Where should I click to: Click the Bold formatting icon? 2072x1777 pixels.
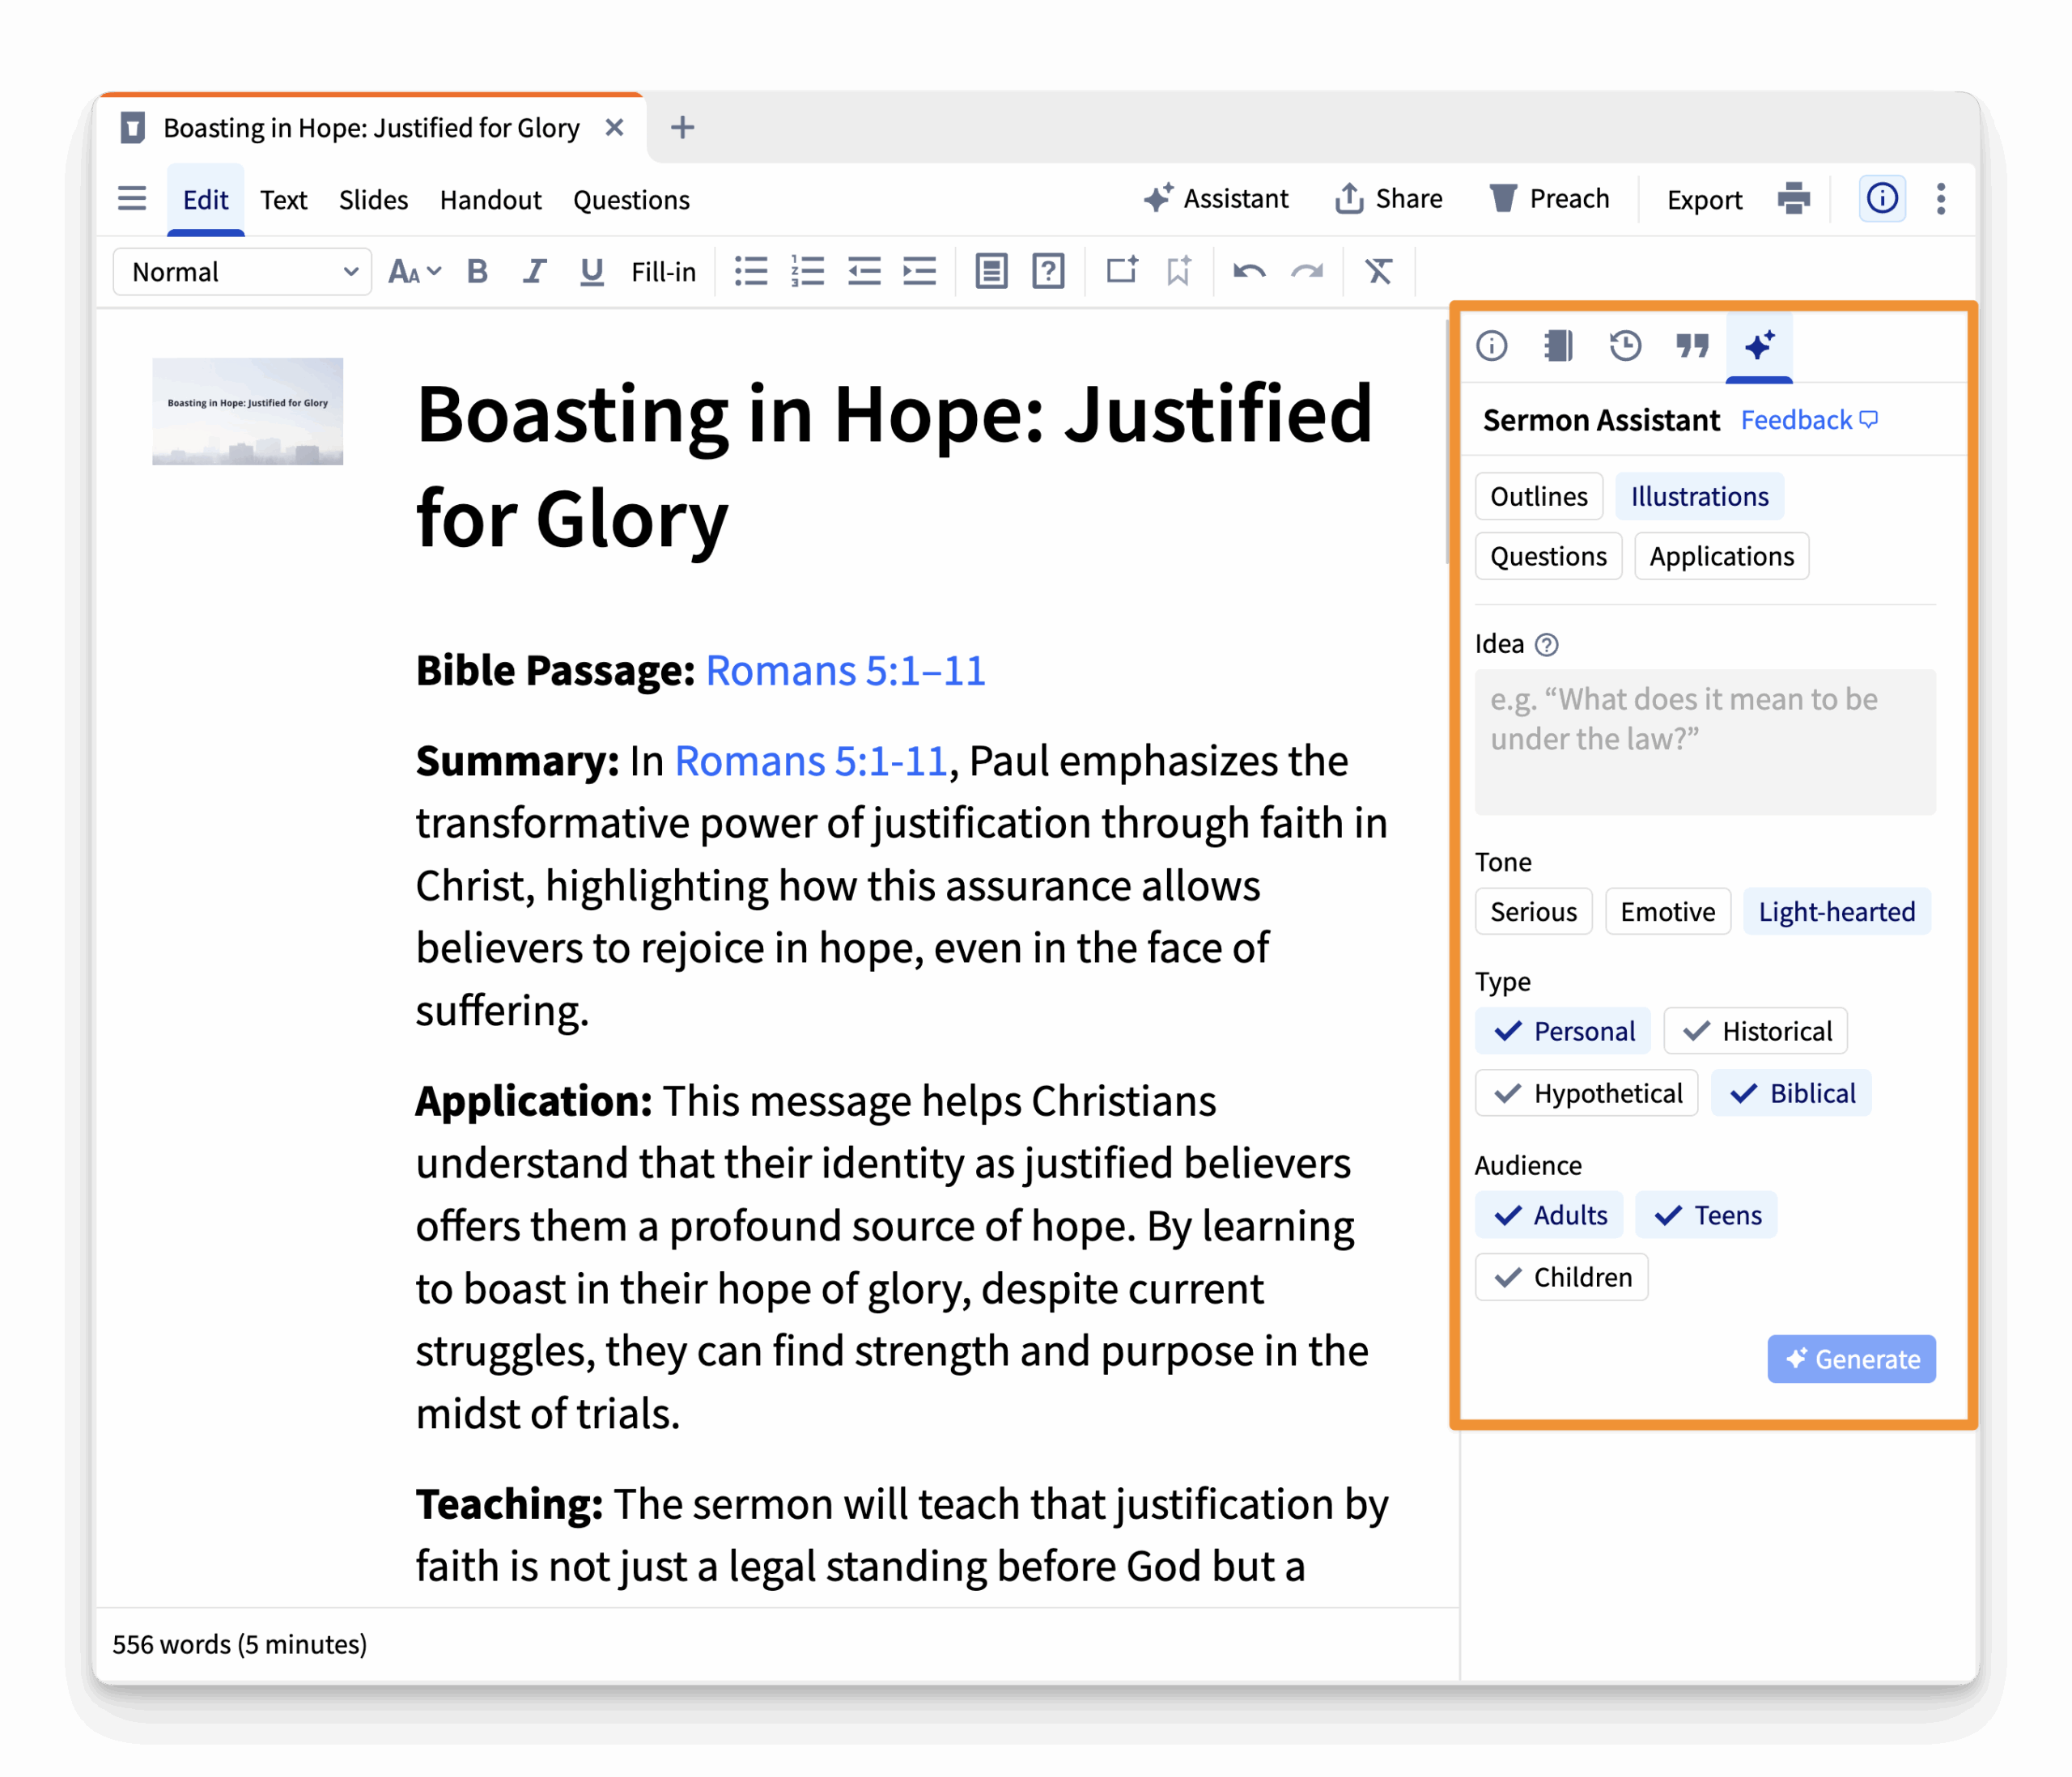coord(477,271)
